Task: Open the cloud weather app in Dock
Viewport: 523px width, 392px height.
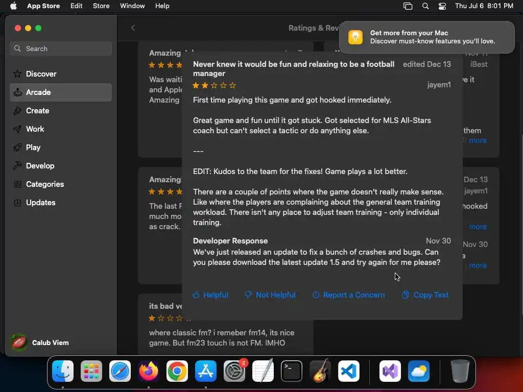Action: 419,371
